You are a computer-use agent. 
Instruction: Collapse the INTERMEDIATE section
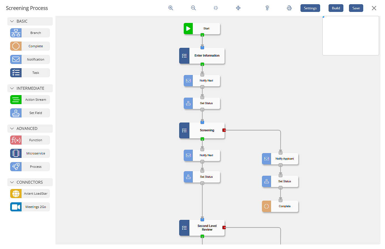12,88
